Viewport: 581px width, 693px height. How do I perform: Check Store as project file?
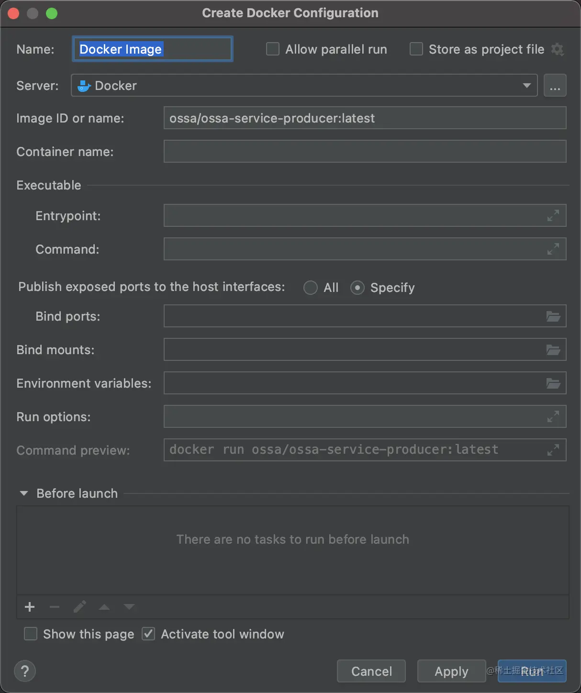click(x=416, y=49)
